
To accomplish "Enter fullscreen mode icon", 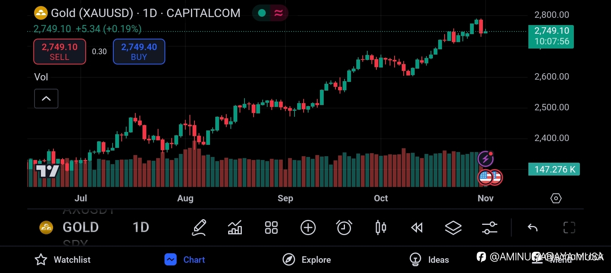I will coord(569,227).
